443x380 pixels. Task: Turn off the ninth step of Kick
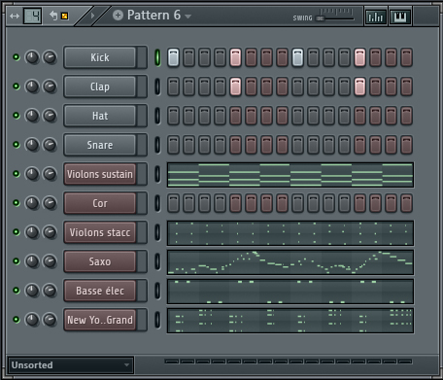coord(297,57)
